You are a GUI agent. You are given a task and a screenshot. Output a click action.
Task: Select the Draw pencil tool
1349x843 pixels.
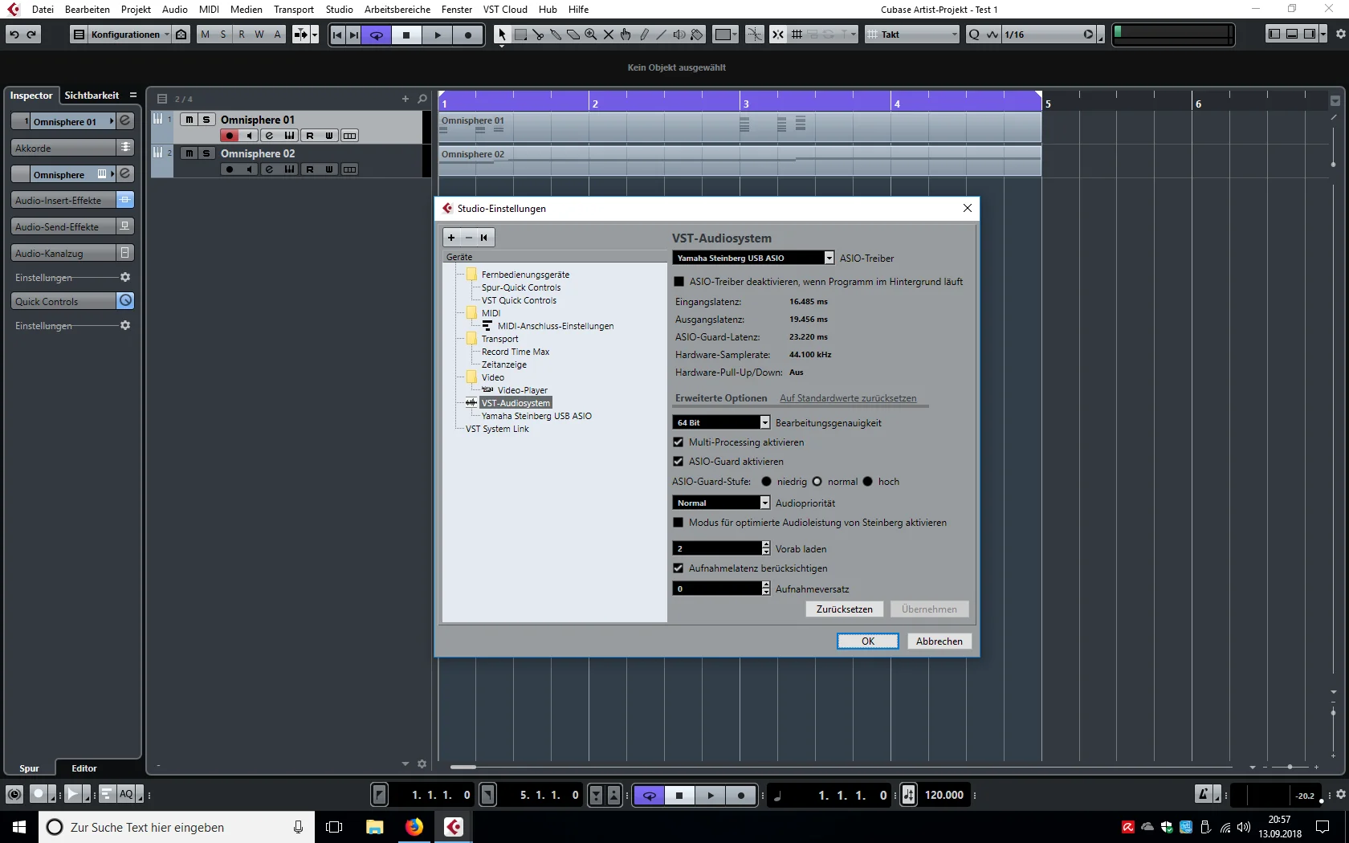point(644,35)
